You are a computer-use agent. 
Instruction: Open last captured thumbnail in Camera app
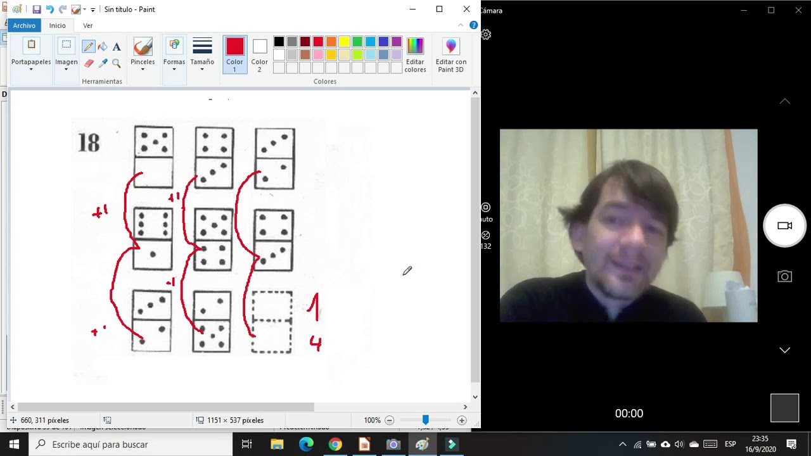(x=785, y=408)
